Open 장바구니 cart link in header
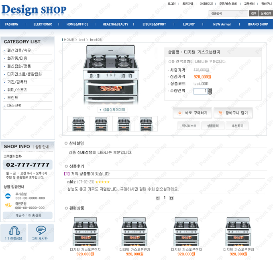The width and height of the screenshot is (273, 260). pyautogui.click(x=266, y=4)
